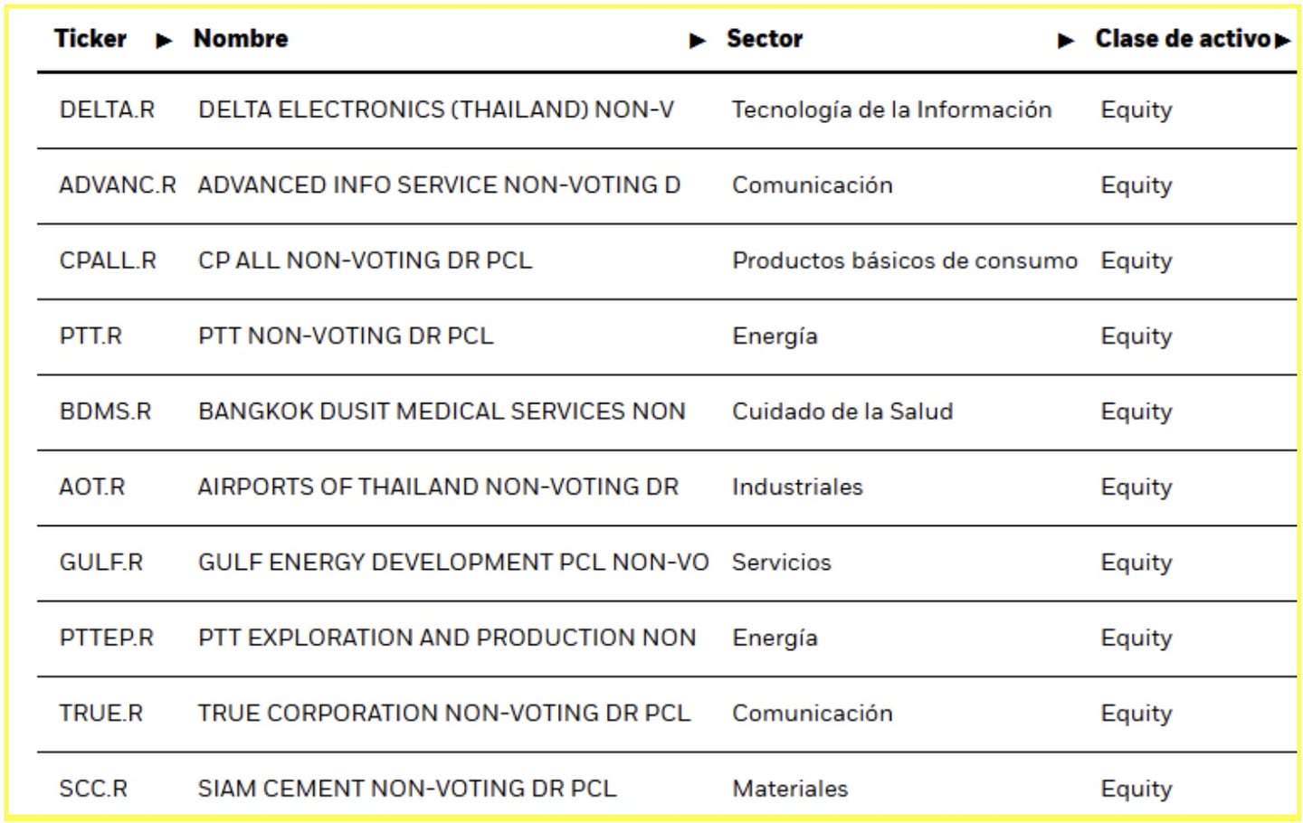
Task: Sort table by Nombre column header
Action: [x=241, y=39]
